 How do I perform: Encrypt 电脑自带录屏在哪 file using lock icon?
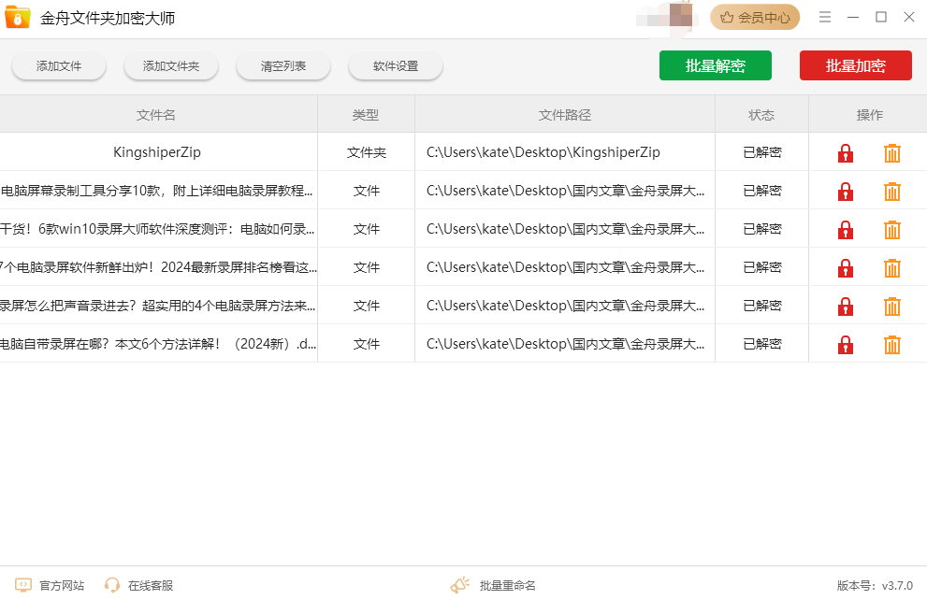click(846, 345)
